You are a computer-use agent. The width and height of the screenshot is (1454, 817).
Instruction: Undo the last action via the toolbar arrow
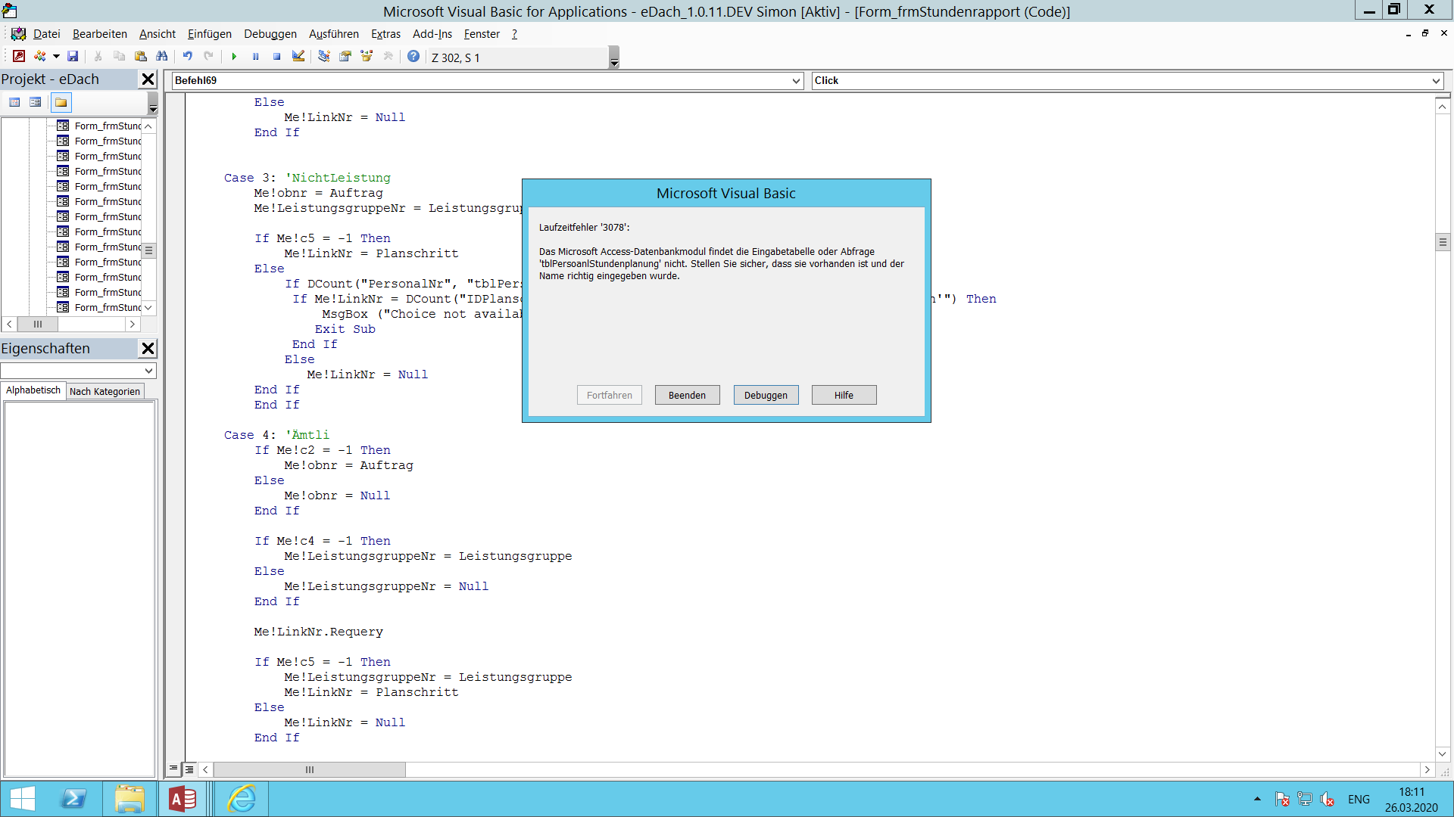[x=187, y=57]
